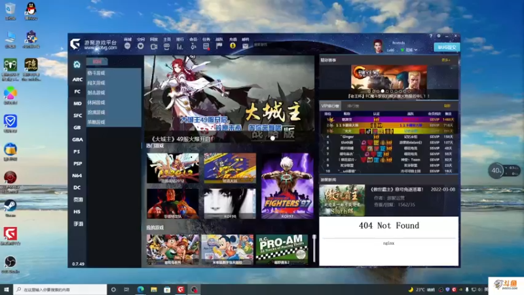Select the MD platform tab
This screenshot has width=524, height=295.
(77, 104)
